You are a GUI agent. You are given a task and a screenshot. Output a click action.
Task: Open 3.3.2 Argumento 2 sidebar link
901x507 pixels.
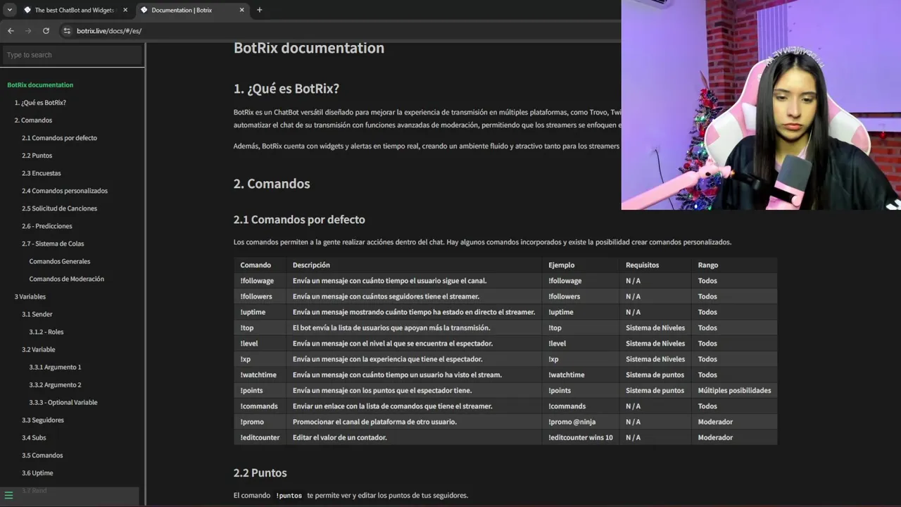[x=55, y=384]
